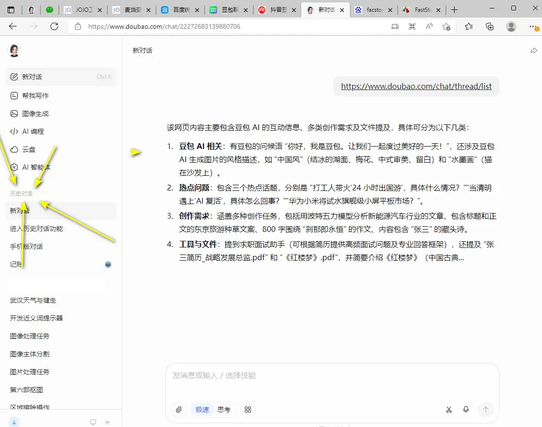
Task: Click the blue badge on the 记账 chat
Action: [108, 264]
